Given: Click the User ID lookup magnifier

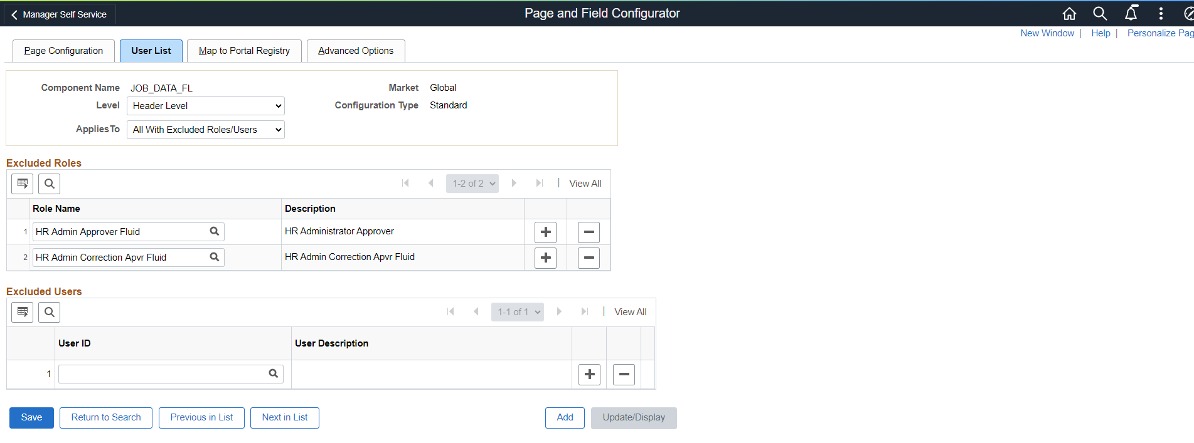Looking at the screenshot, I should (x=274, y=373).
